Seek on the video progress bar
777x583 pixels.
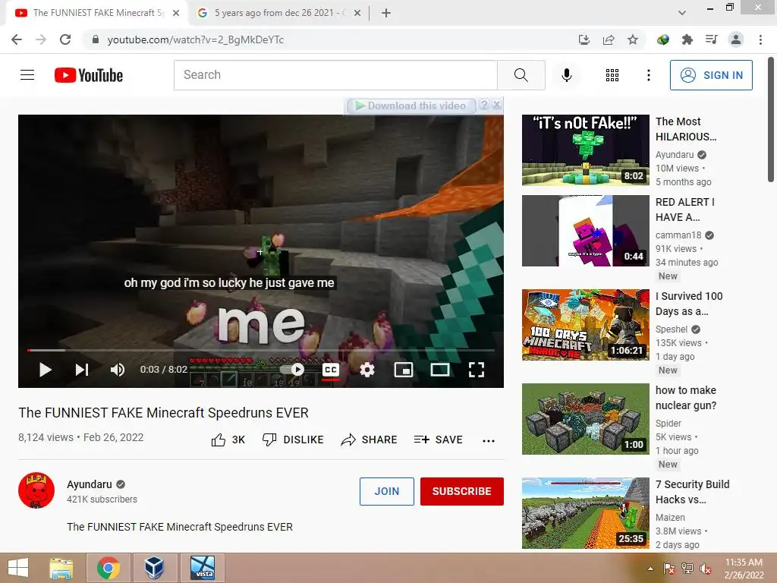(x=261, y=350)
